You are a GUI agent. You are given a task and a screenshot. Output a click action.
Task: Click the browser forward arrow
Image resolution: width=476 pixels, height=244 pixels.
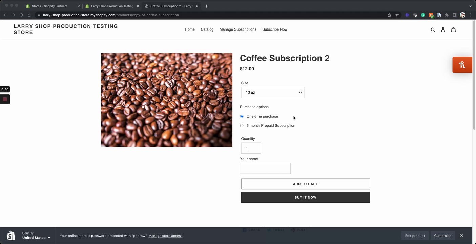tap(13, 15)
